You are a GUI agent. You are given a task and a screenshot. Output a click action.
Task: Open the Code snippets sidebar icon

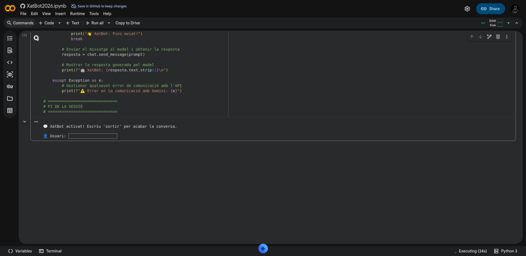pos(10,63)
